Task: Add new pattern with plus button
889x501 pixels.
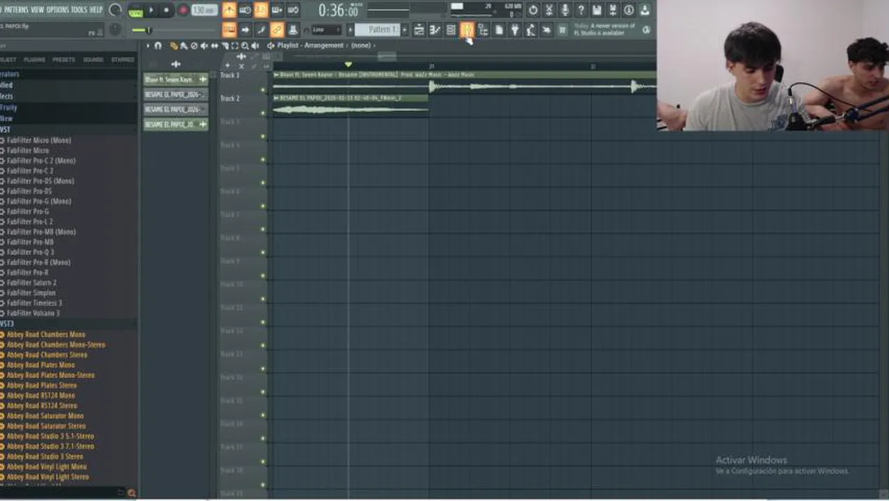Action: pyautogui.click(x=405, y=30)
